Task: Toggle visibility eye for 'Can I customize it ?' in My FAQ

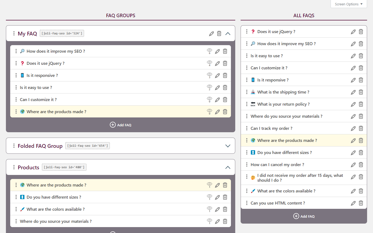Action: [209, 99]
